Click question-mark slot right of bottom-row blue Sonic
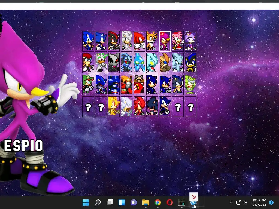This screenshot has height=209, width=279. pyautogui.click(x=178, y=107)
